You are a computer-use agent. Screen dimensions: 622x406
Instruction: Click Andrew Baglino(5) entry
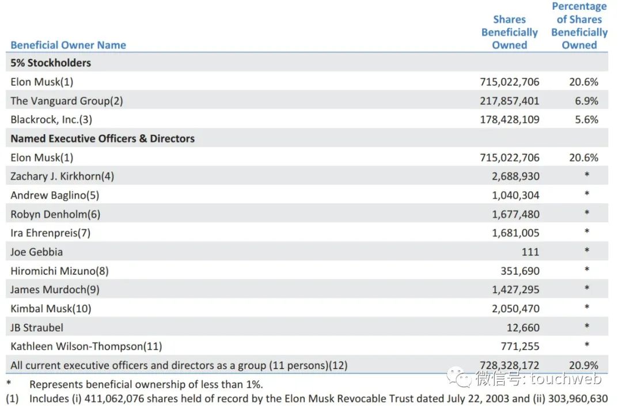pos(55,195)
